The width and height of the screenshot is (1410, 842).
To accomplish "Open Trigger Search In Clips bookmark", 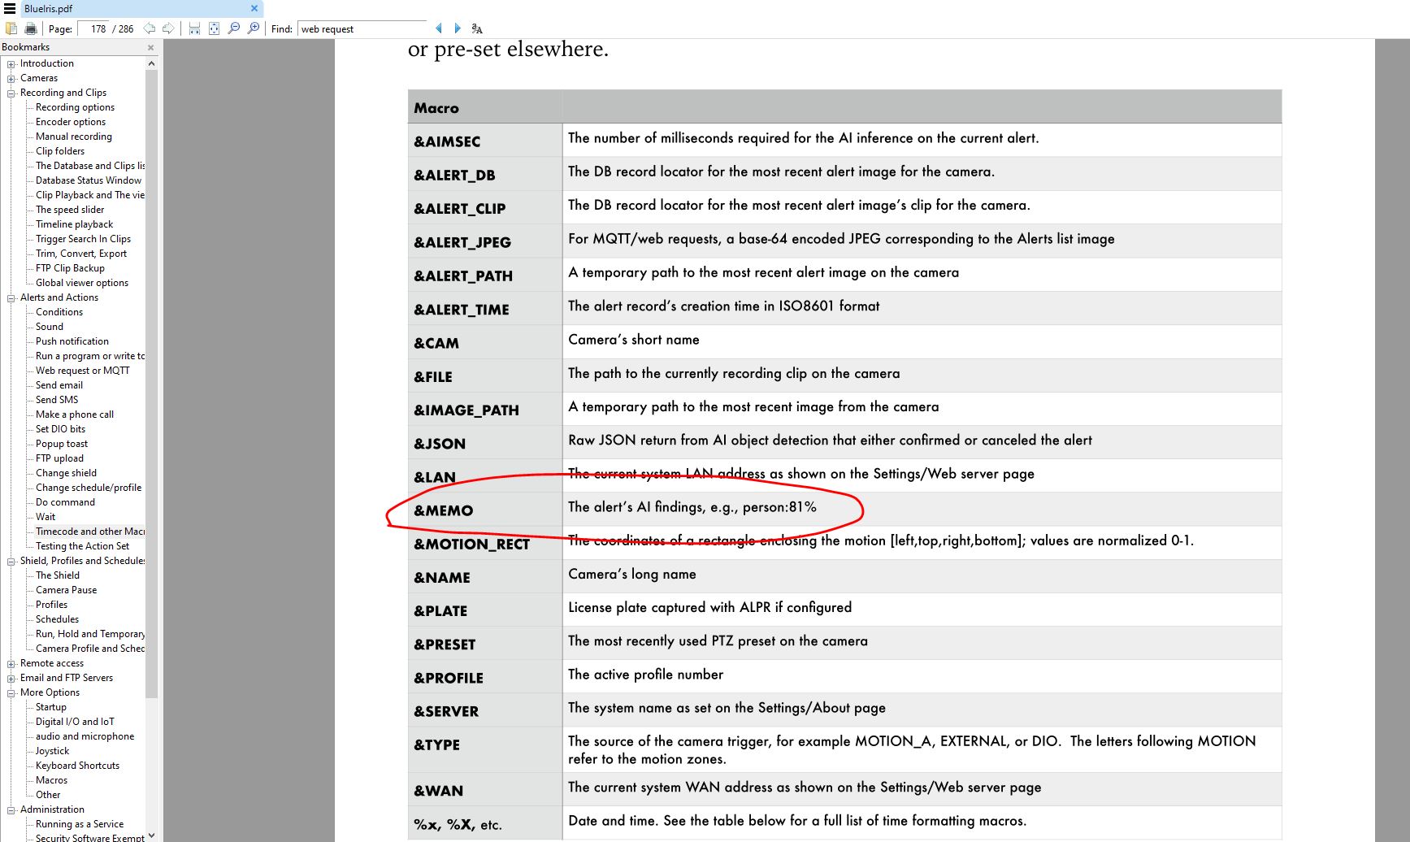I will pyautogui.click(x=83, y=239).
